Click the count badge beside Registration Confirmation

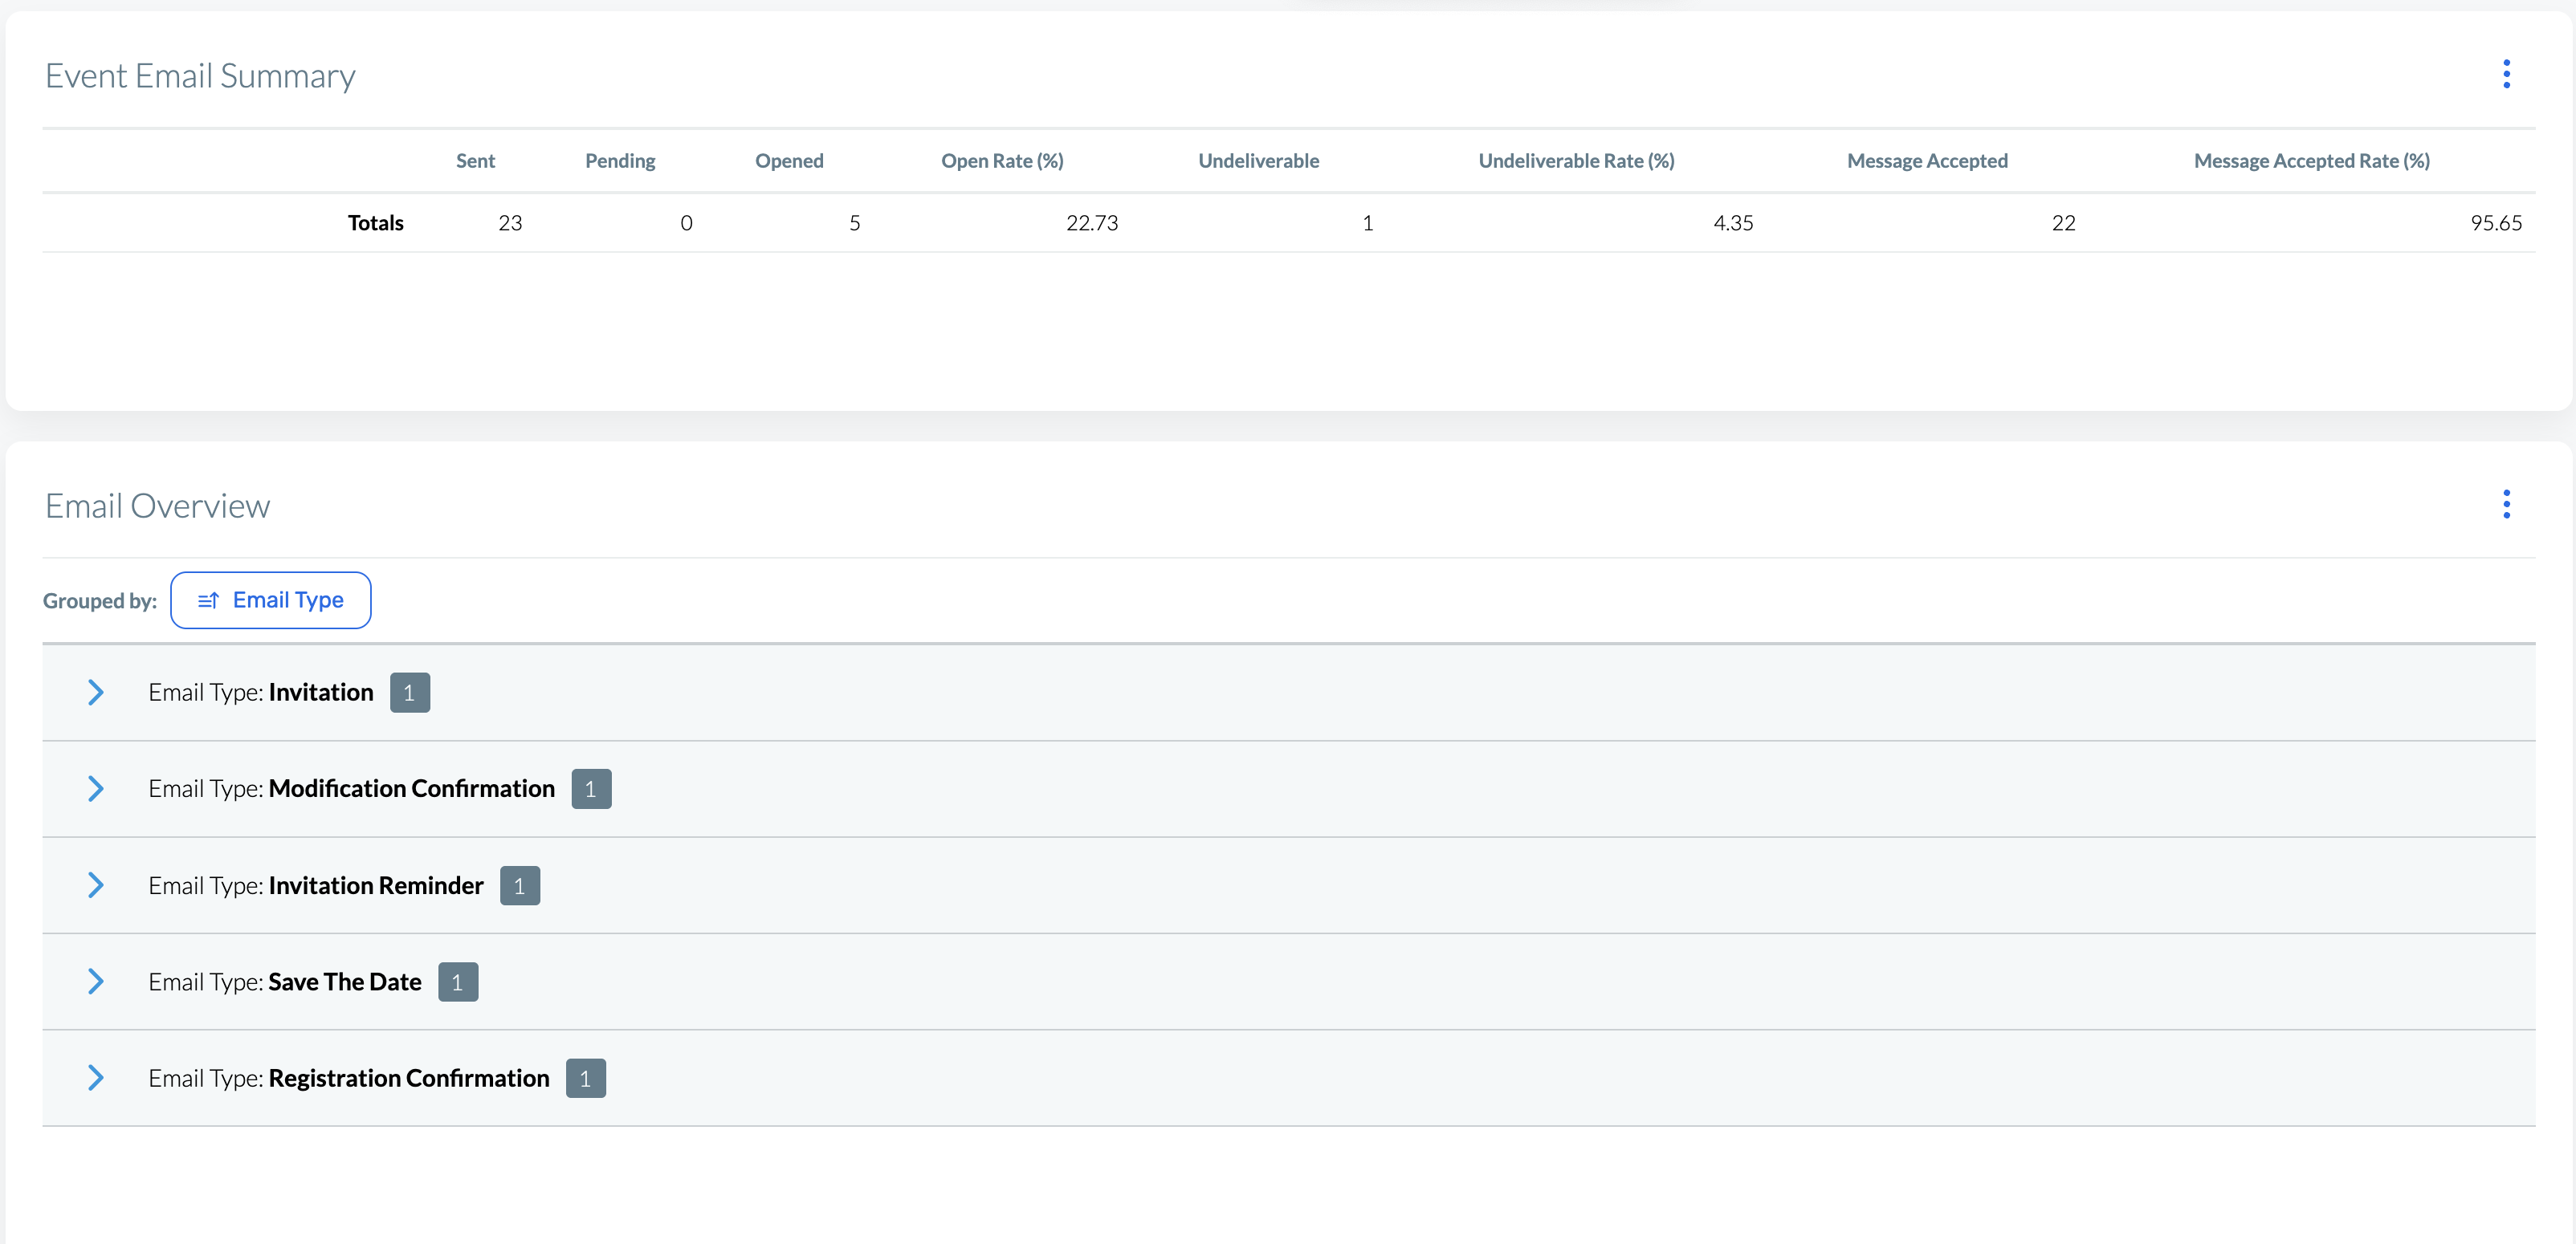(x=586, y=1078)
